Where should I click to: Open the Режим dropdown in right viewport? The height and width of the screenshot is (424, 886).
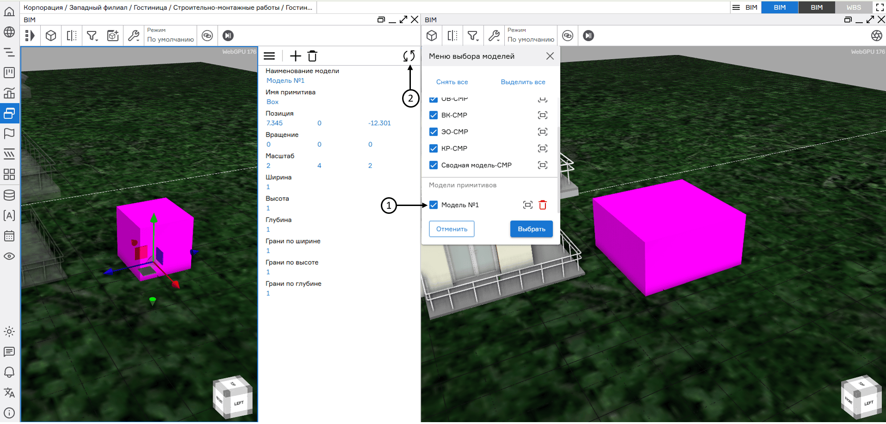[x=531, y=36]
